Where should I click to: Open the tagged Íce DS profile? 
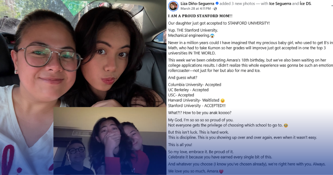305,3
